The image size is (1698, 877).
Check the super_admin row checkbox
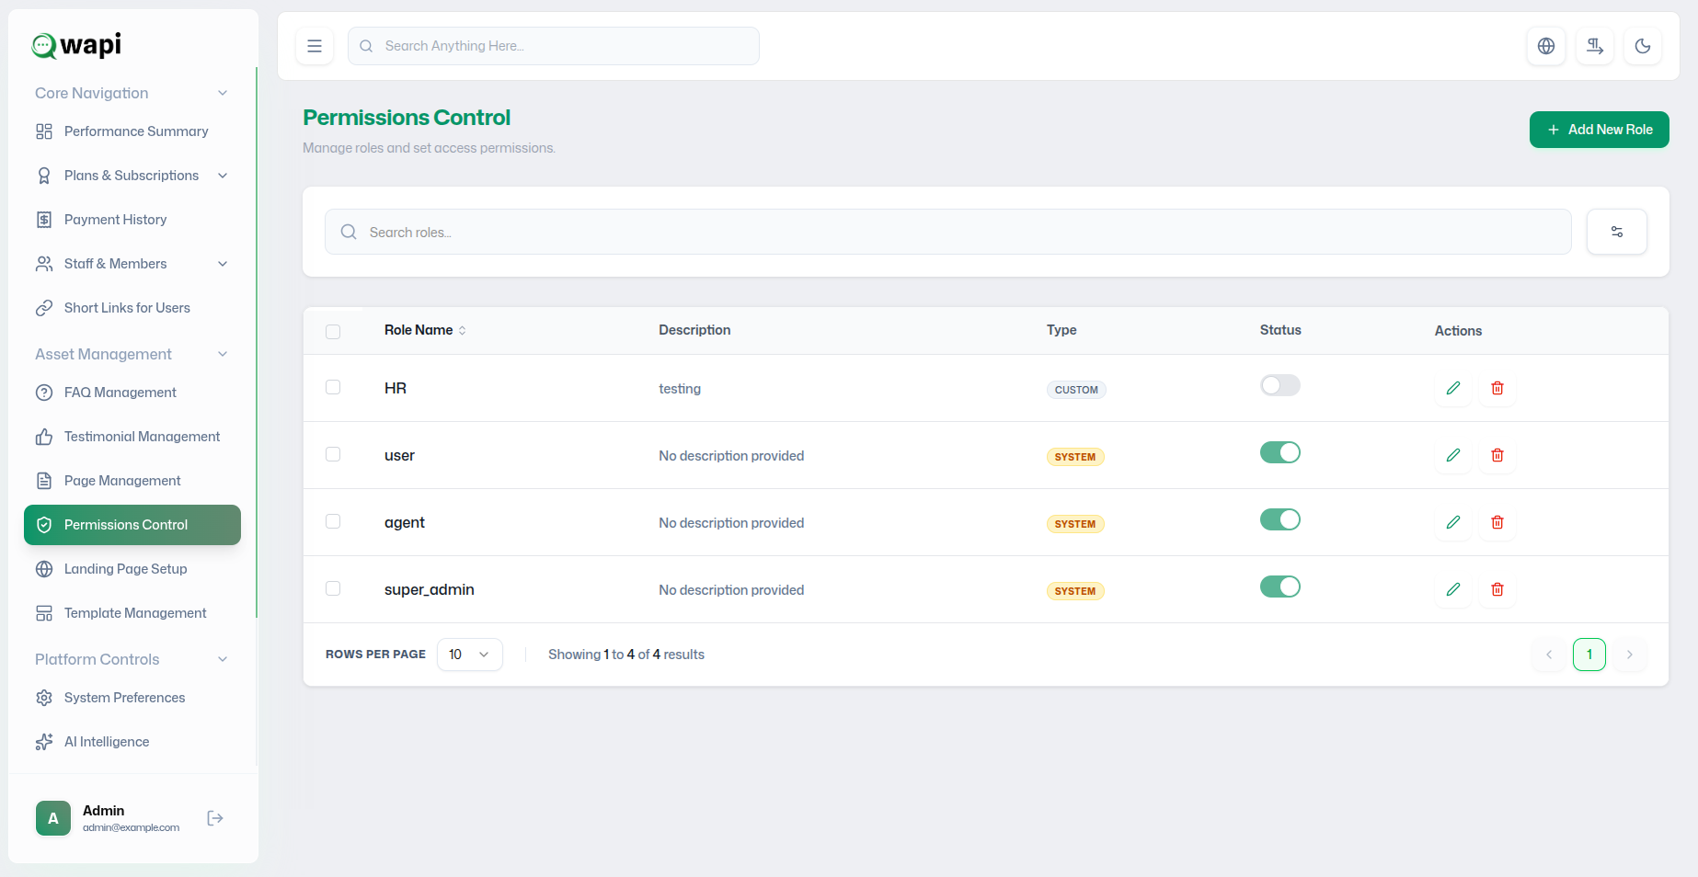tap(333, 588)
